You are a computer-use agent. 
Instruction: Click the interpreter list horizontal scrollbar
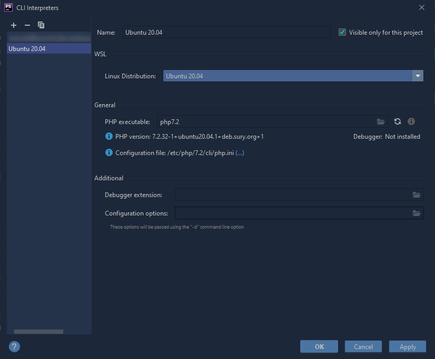(38, 332)
